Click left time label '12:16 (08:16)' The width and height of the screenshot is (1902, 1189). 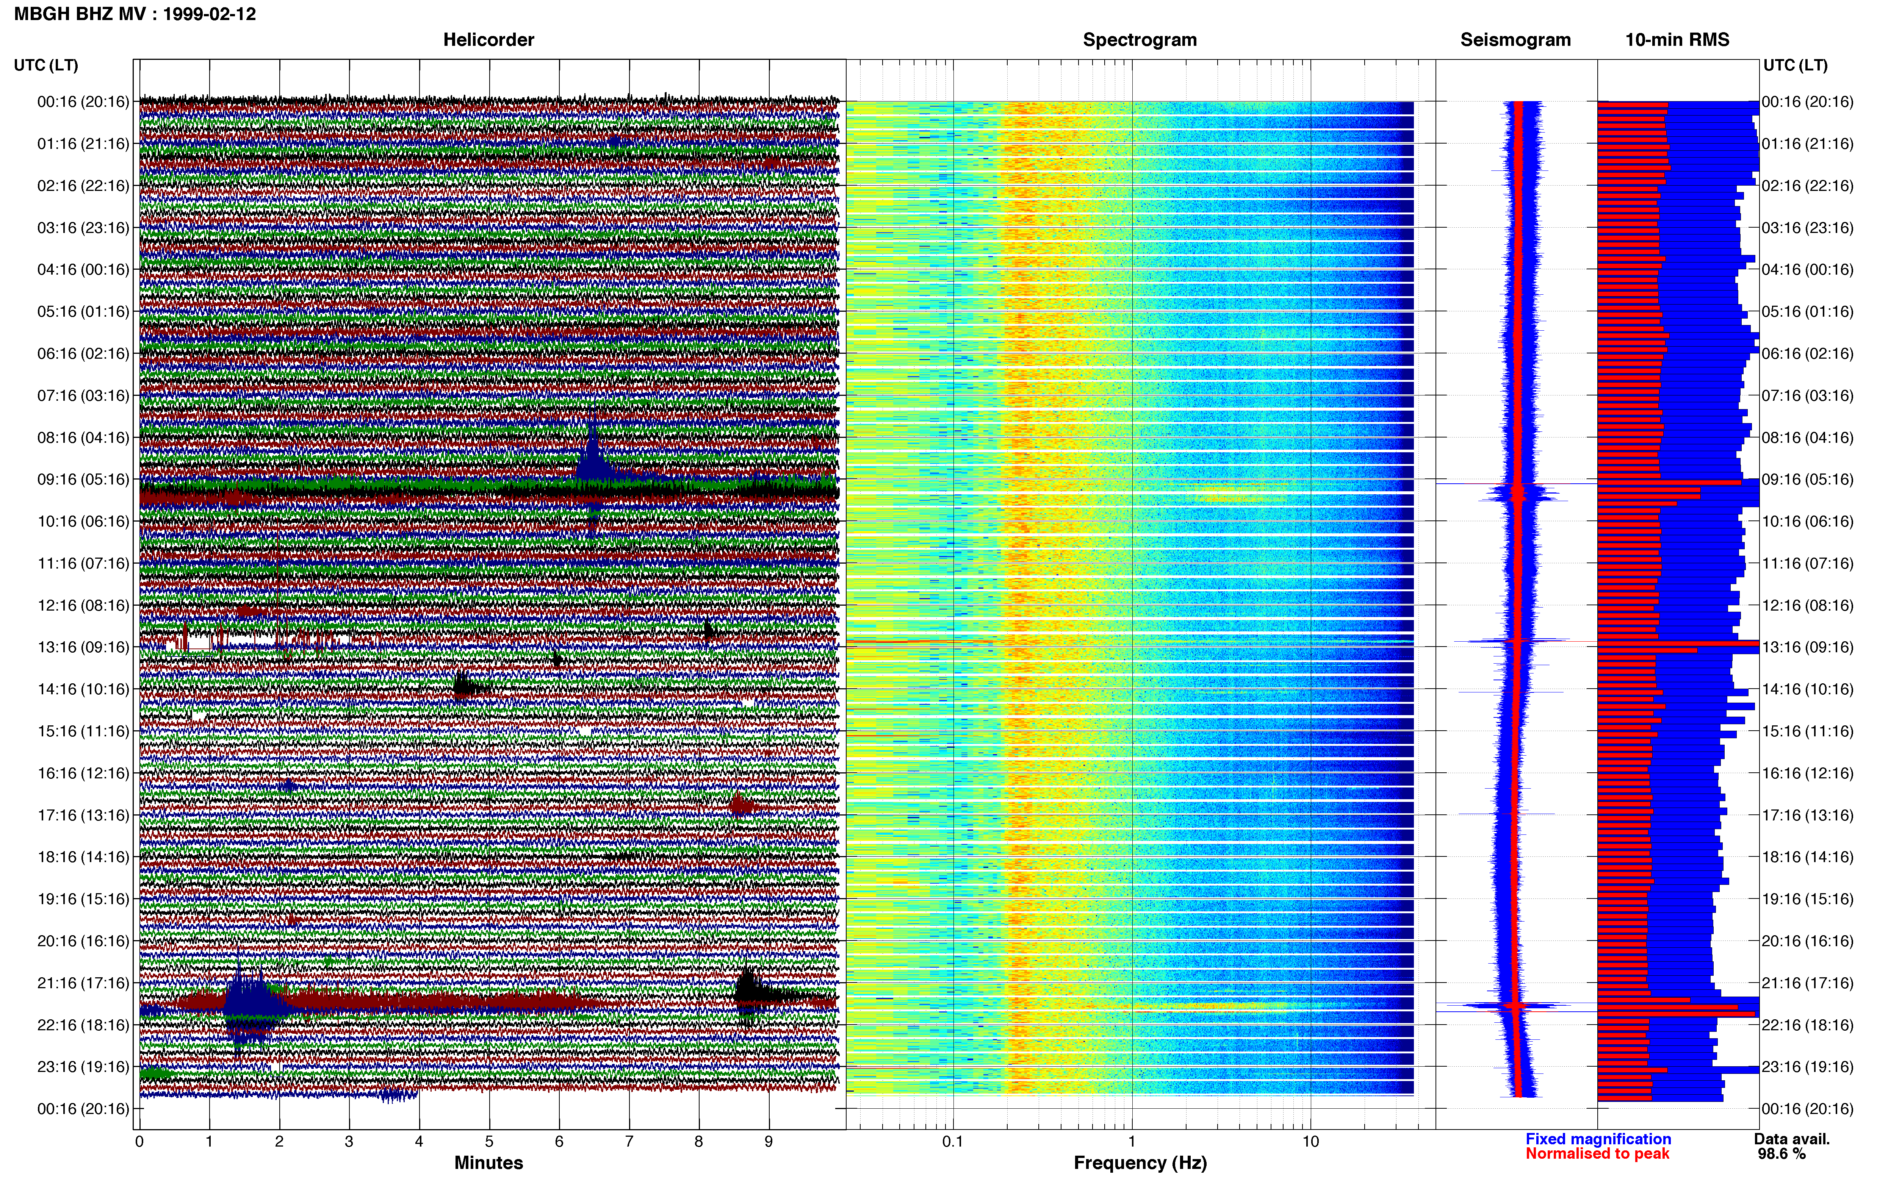click(x=83, y=606)
